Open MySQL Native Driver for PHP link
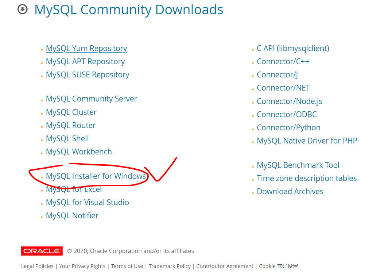The image size is (388, 276). pyautogui.click(x=307, y=141)
